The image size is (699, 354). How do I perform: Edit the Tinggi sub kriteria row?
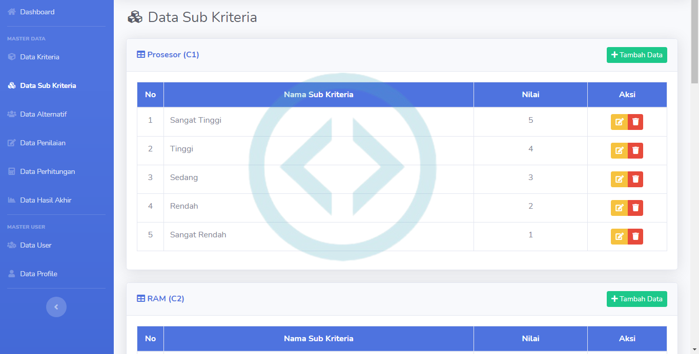coord(619,150)
